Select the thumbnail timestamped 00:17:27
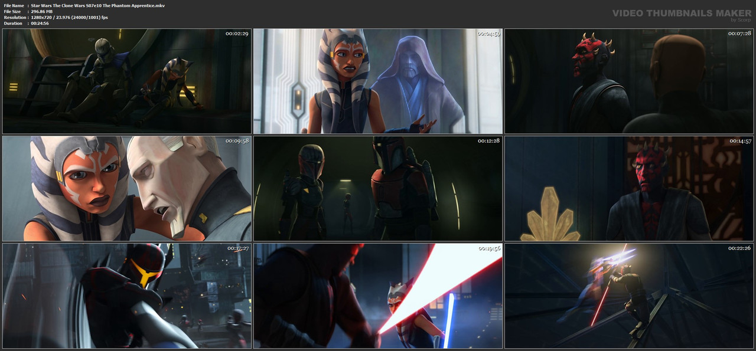The image size is (756, 351). pyautogui.click(x=127, y=296)
